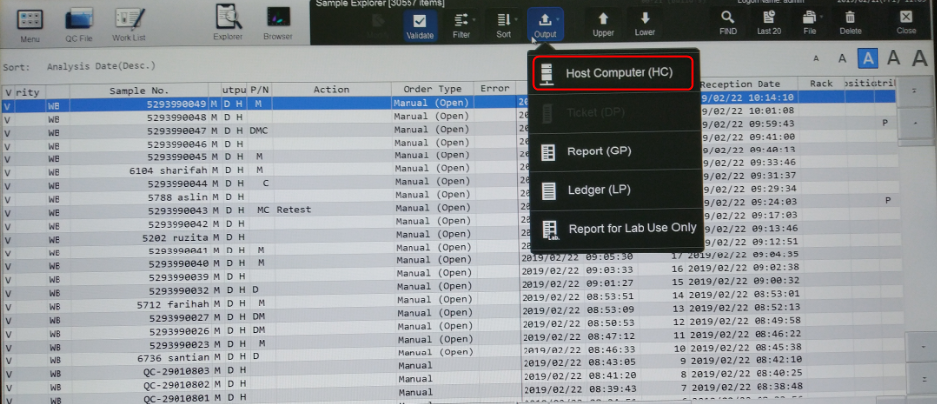Click the Delete trash icon
The image size is (937, 404).
click(x=851, y=23)
